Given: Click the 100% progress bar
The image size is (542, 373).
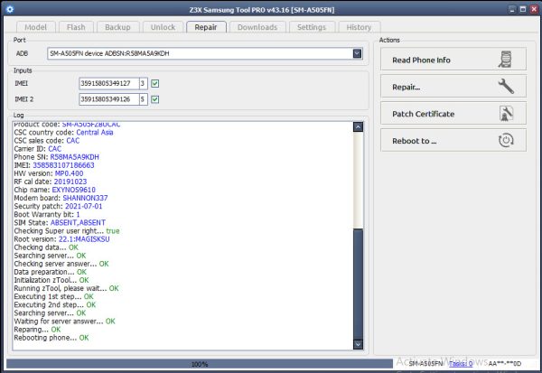Looking at the screenshot, I should pyautogui.click(x=200, y=364).
